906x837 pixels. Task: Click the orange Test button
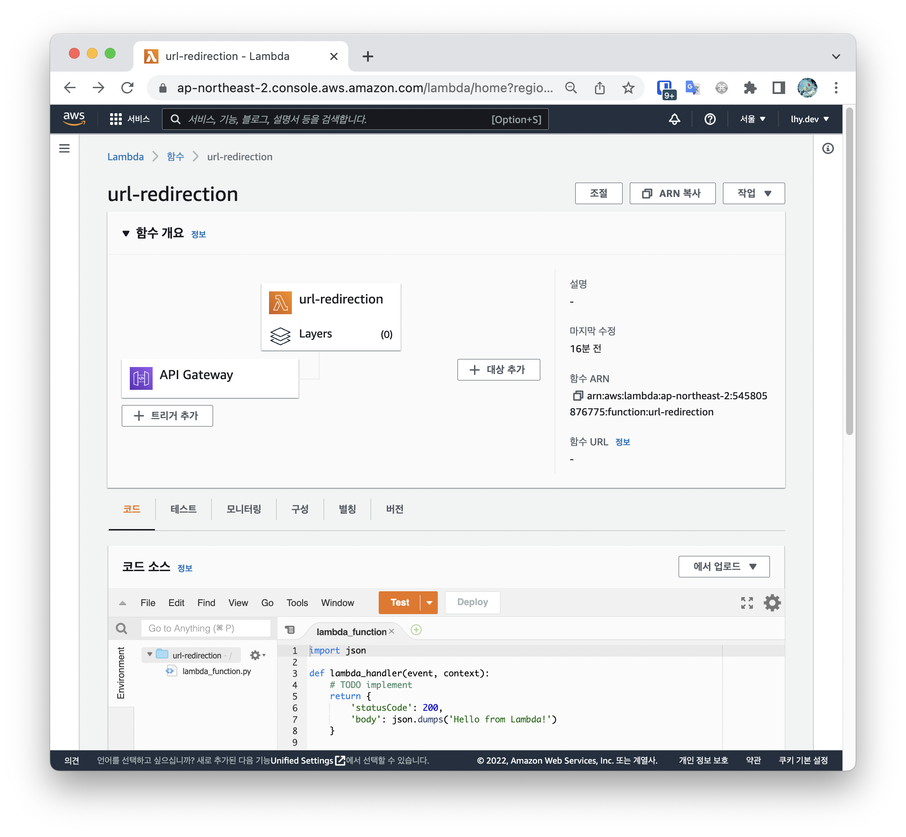(x=399, y=602)
